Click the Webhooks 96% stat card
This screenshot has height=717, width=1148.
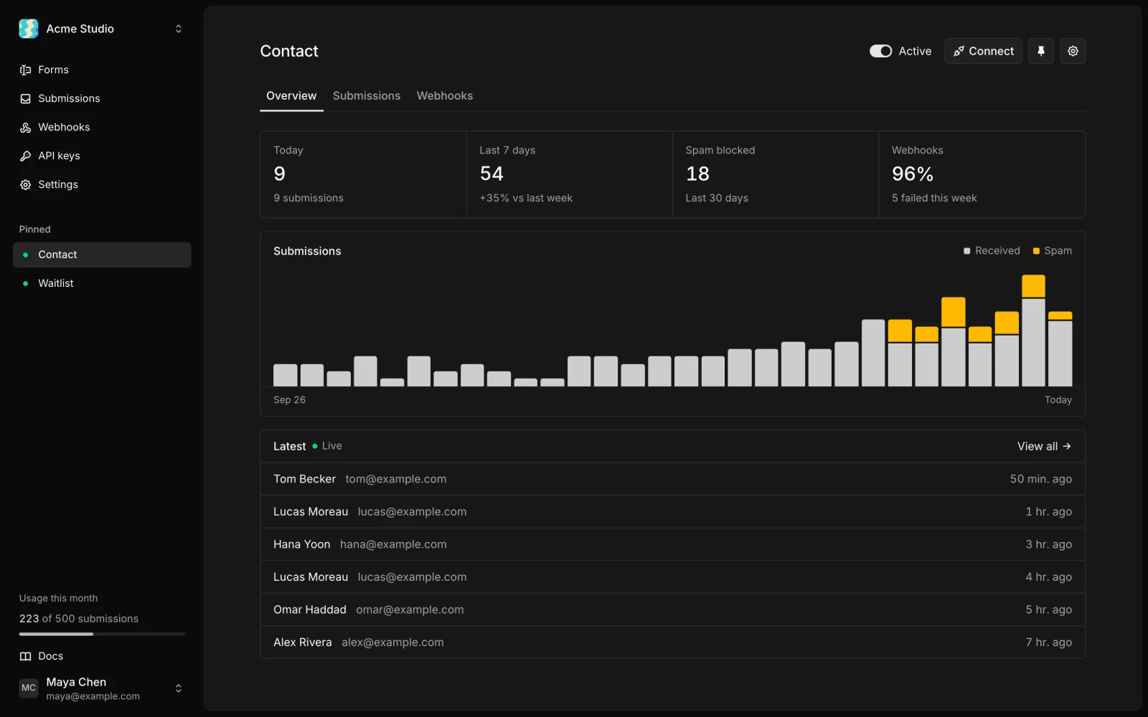point(982,174)
